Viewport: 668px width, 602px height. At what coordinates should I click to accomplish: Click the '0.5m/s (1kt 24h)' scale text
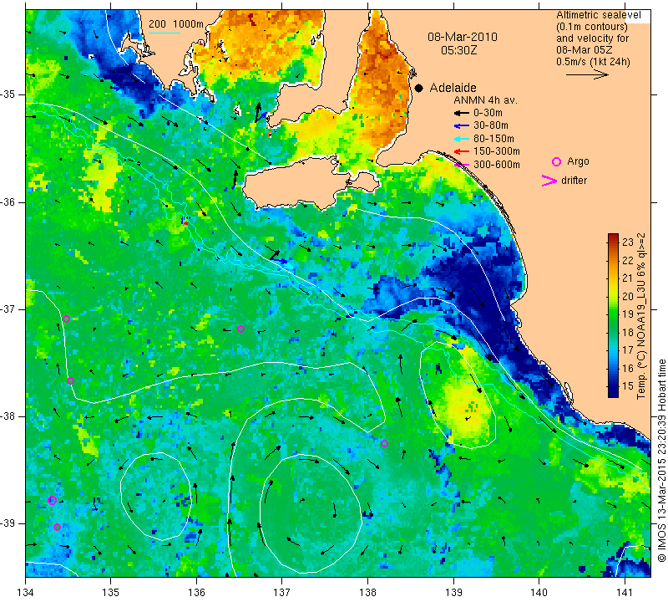pyautogui.click(x=593, y=61)
